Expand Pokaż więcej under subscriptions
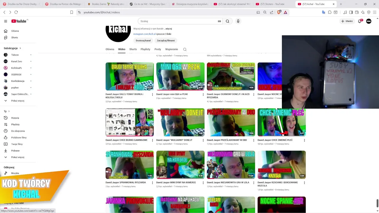379x213 pixels. click(18, 101)
